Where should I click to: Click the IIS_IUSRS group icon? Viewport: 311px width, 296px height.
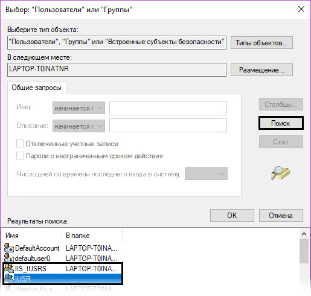click(x=9, y=268)
